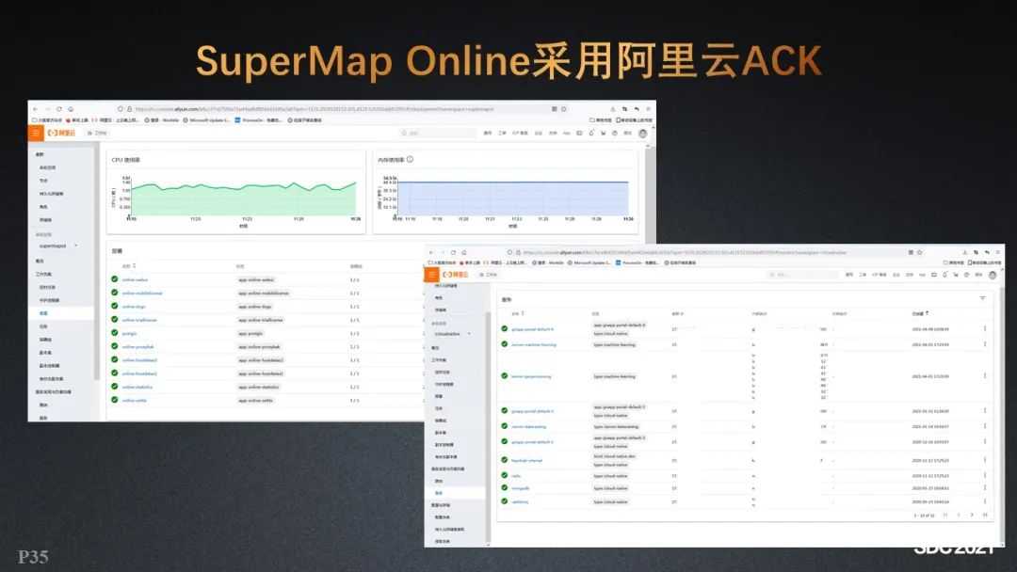The width and height of the screenshot is (1017, 572).
Task: Open the icloudnative namespace dropdown
Action: (x=452, y=334)
